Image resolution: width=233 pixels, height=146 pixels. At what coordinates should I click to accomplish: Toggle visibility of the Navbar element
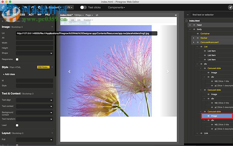tap(198, 38)
